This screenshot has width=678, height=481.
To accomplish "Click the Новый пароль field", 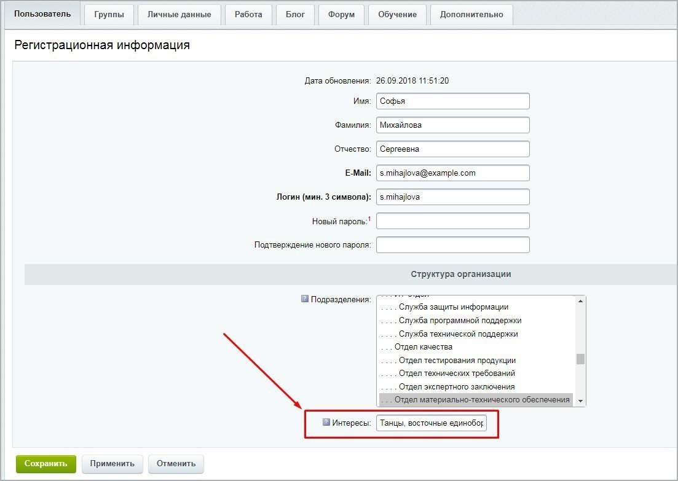I will [x=452, y=221].
